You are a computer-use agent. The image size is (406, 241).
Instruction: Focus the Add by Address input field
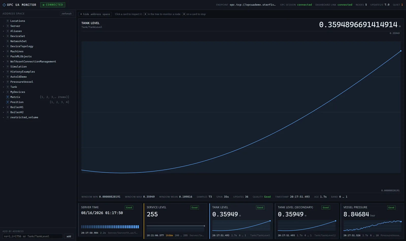[32, 236]
